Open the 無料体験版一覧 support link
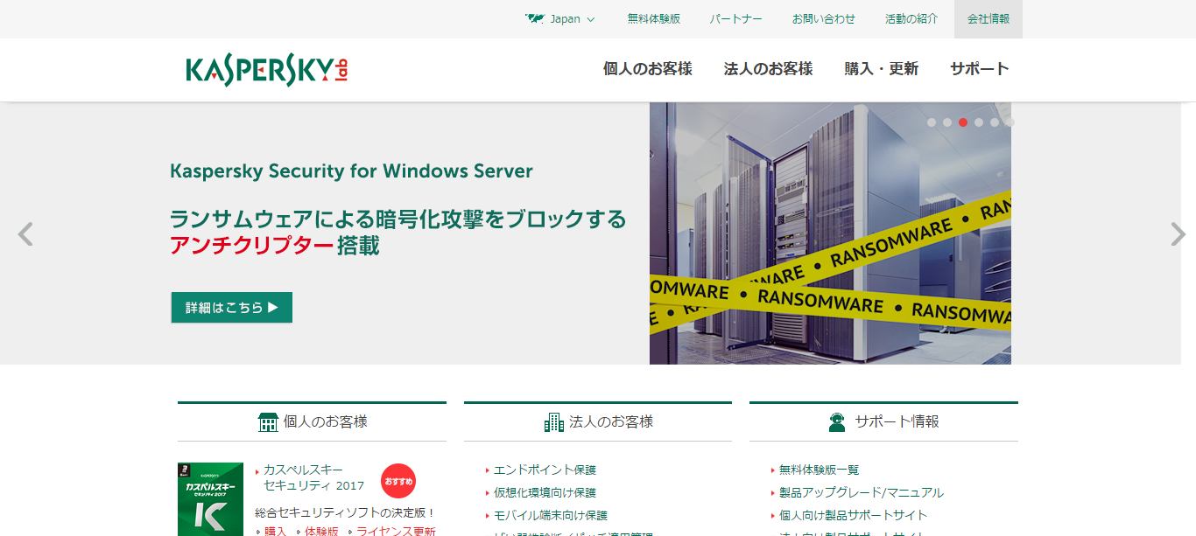1196x536 pixels. pyautogui.click(x=820, y=470)
